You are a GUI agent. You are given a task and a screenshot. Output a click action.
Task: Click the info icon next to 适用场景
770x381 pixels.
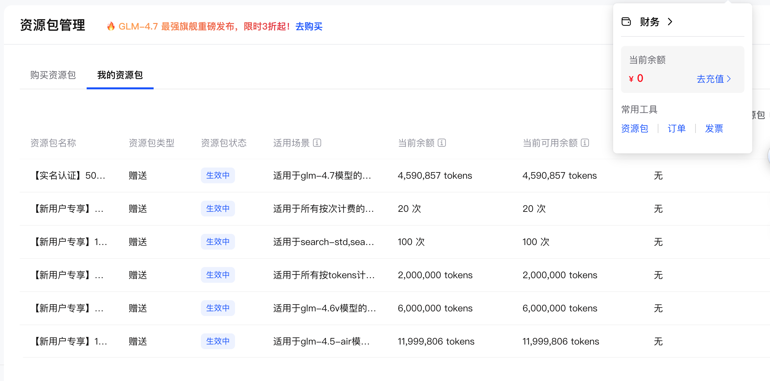click(x=317, y=143)
